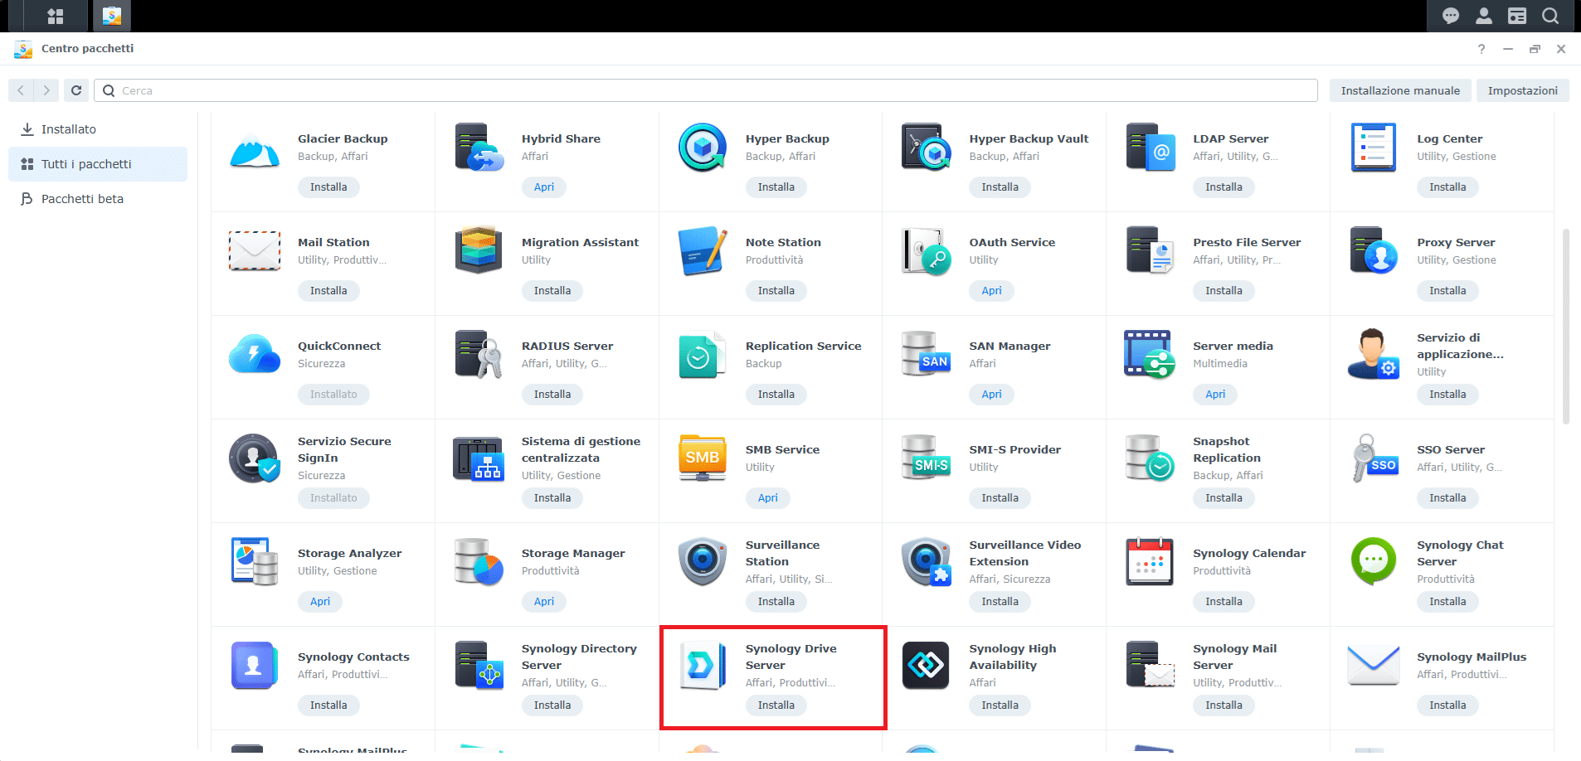The height and width of the screenshot is (761, 1581).
Task: Open the DSM global search icon
Action: click(1550, 16)
